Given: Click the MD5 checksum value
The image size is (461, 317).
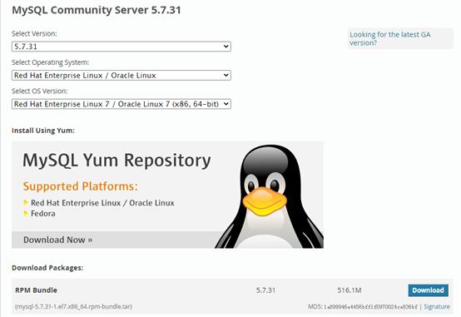Looking at the screenshot, I should pos(370,307).
